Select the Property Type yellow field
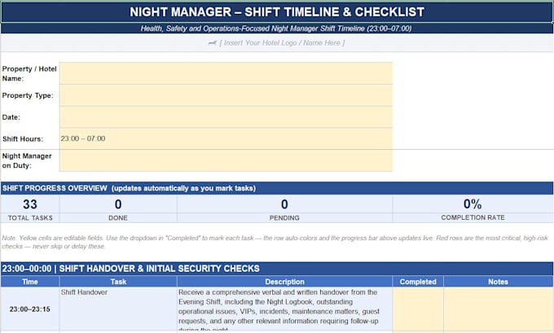The height and width of the screenshot is (333, 554). pos(226,95)
